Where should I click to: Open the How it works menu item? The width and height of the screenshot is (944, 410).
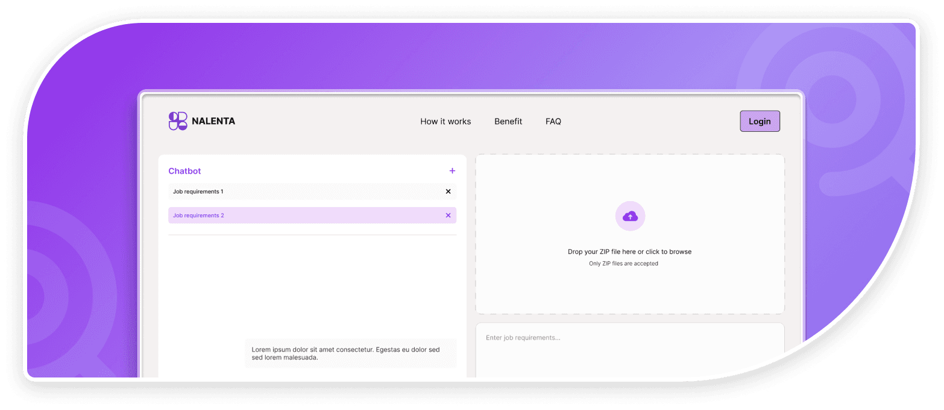tap(445, 121)
